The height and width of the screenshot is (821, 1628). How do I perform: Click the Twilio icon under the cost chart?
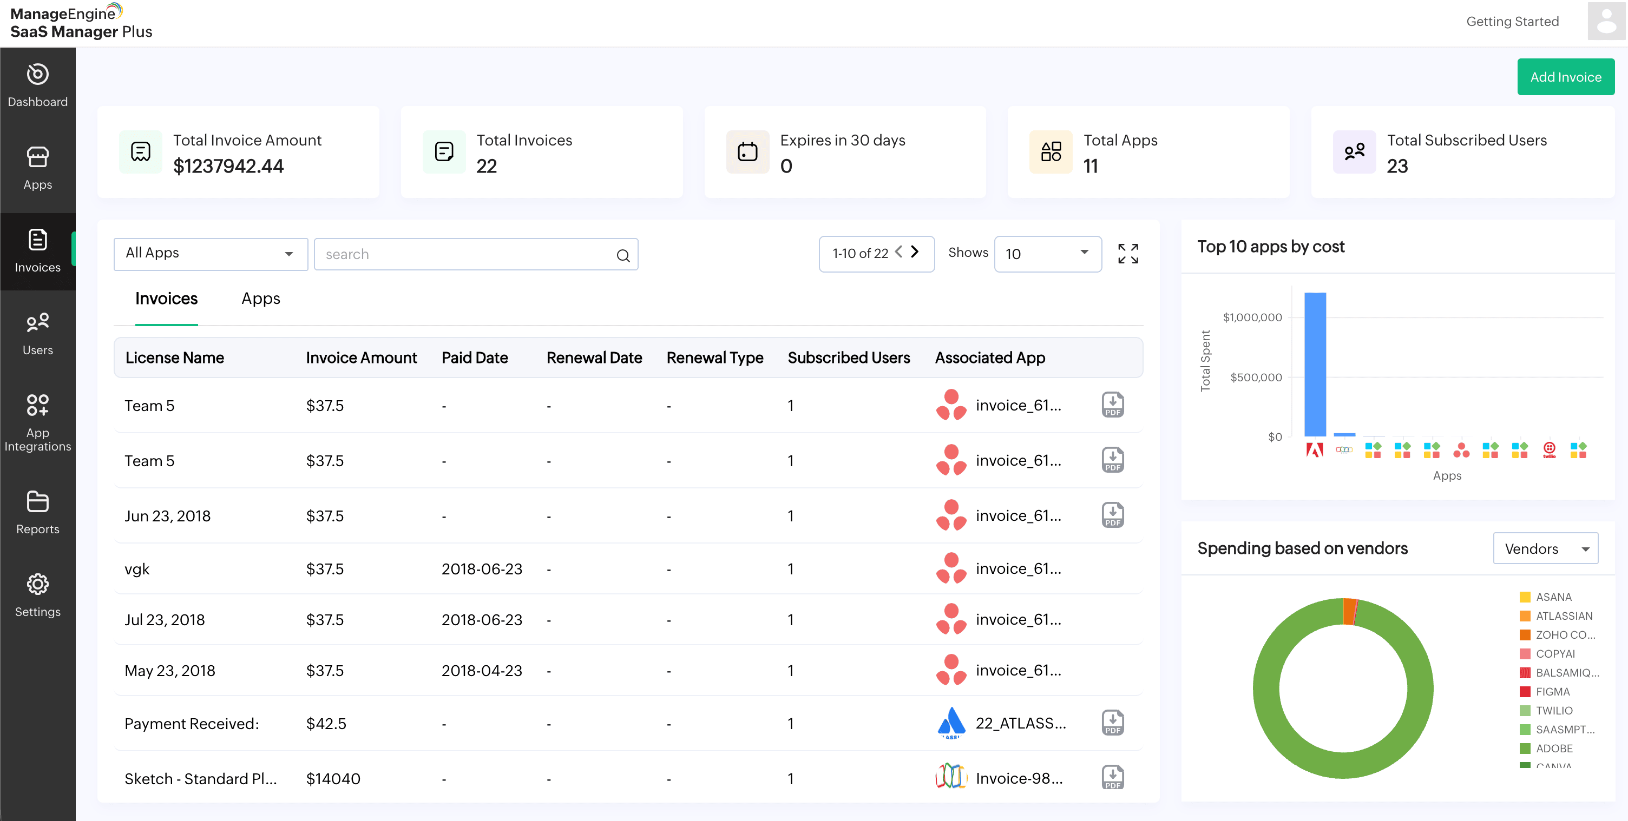click(1549, 451)
